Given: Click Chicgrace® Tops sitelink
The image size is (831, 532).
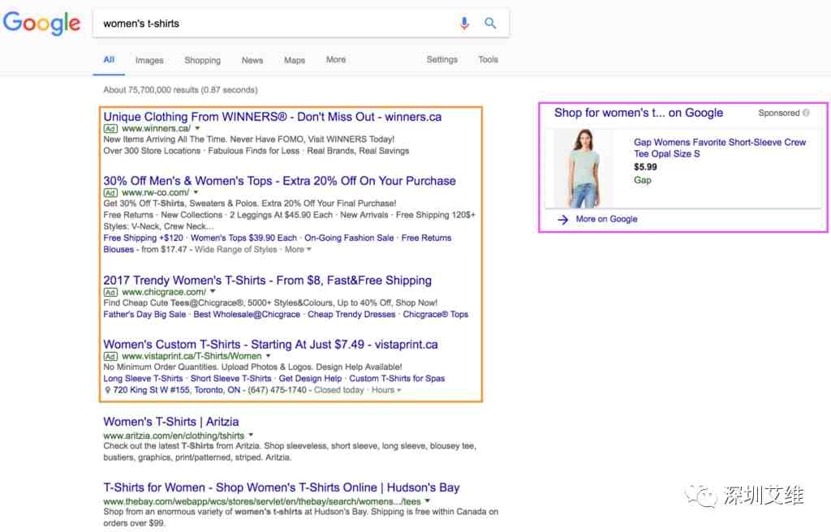Looking at the screenshot, I should (436, 314).
